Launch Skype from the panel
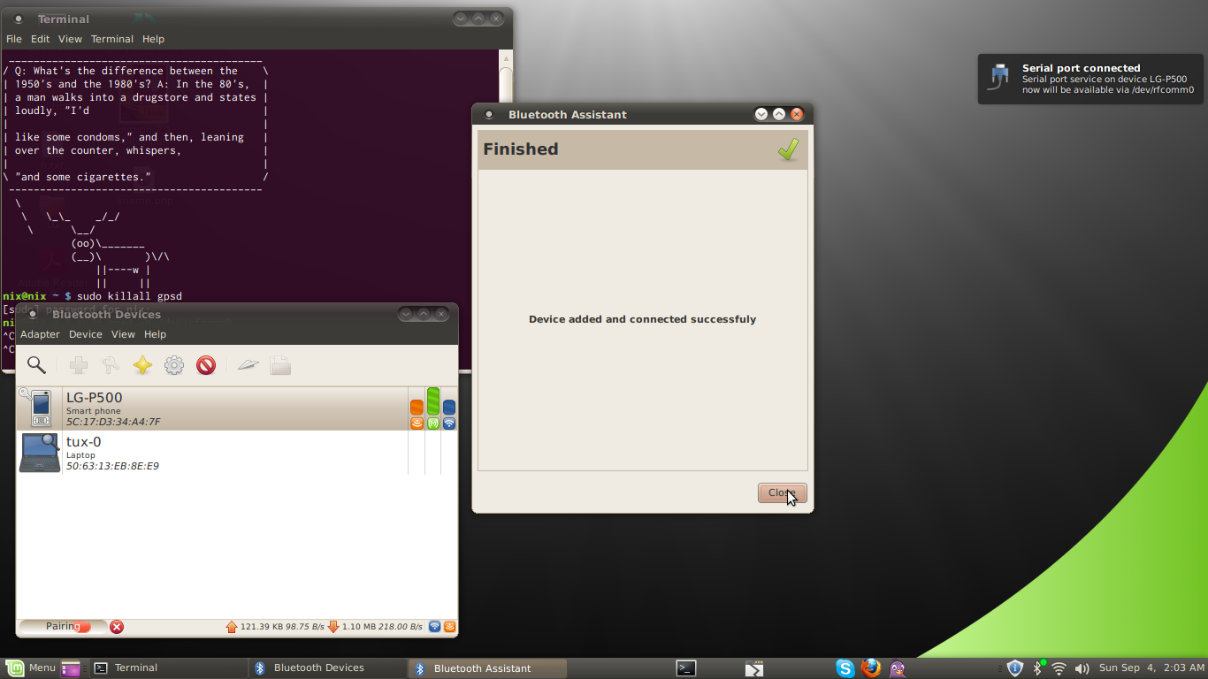 [845, 668]
